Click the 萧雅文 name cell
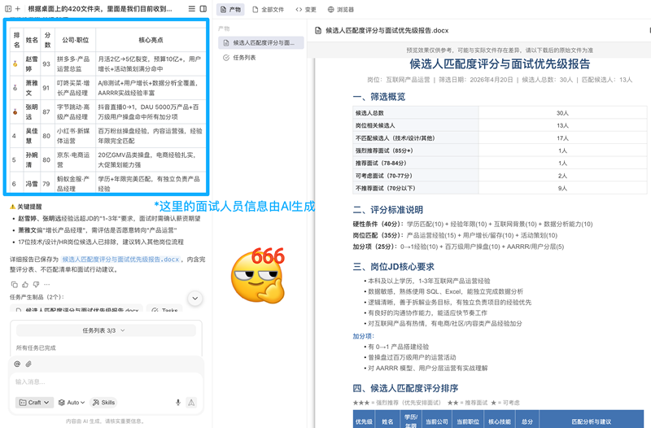The image size is (651, 428). (32, 88)
